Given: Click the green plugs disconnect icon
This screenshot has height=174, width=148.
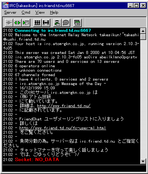Looking at the screenshot, I should click(x=17, y=23).
